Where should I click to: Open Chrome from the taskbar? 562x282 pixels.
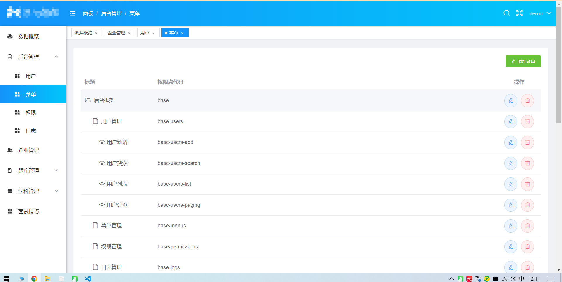tap(34, 279)
